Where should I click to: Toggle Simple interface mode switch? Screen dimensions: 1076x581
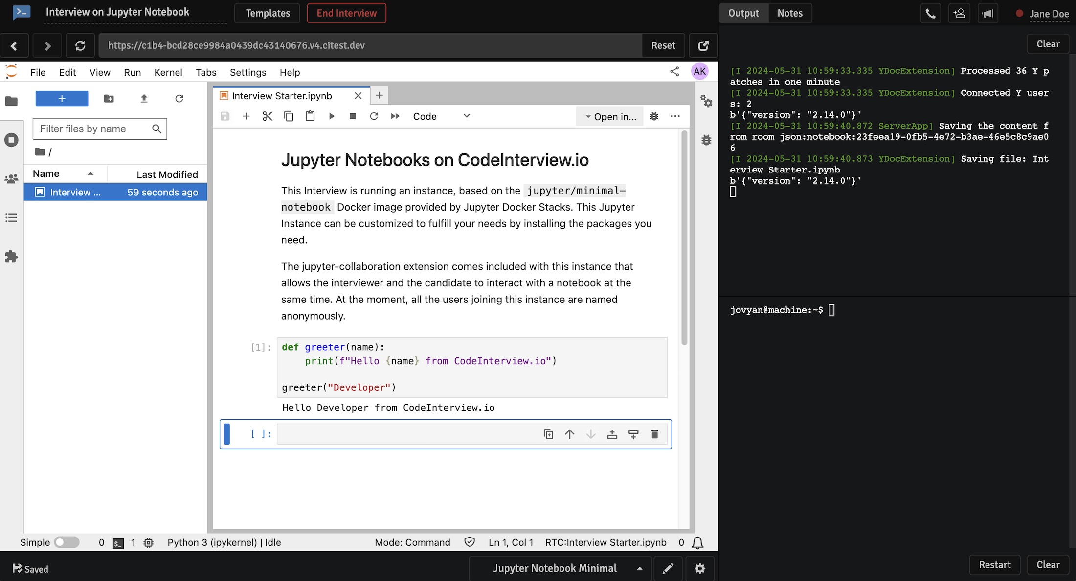(67, 542)
